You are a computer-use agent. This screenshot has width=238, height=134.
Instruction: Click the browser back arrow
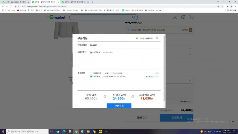coord(3,7)
